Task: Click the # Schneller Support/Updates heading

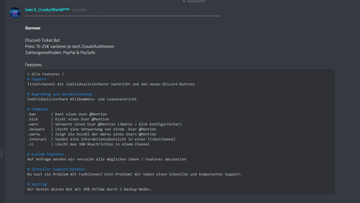Action: pos(56,169)
